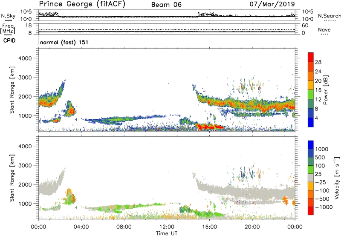The width and height of the screenshot is (341, 236).
Task: Click the orange-green velocity patch near 03:00
Action: 69,197
